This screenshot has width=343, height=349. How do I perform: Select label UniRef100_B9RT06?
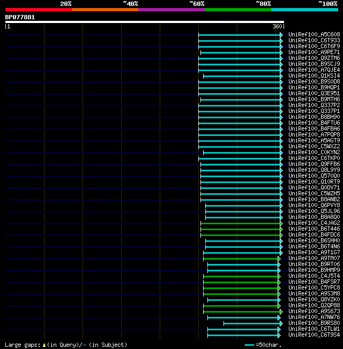pyautogui.click(x=314, y=264)
